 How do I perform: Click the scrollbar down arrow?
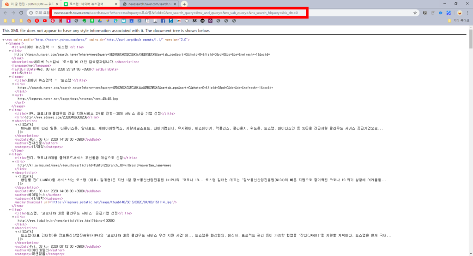pos(471,254)
